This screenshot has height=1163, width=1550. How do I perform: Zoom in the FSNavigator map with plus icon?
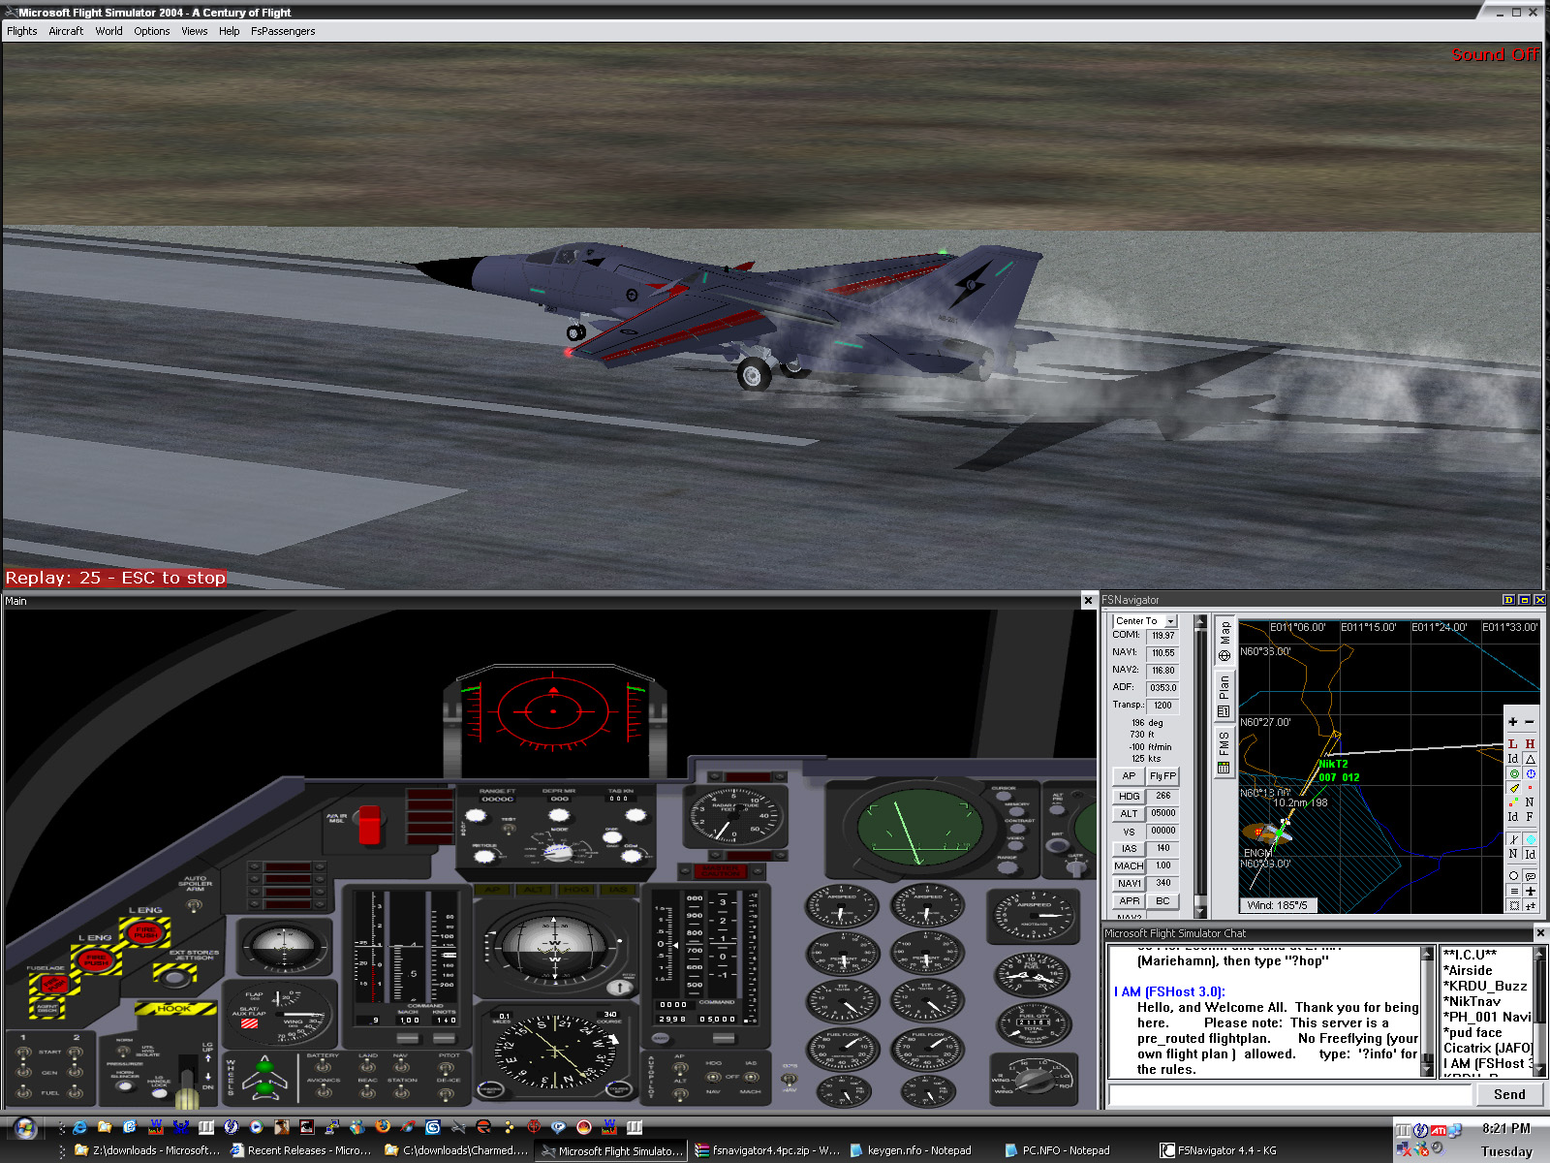click(1512, 722)
